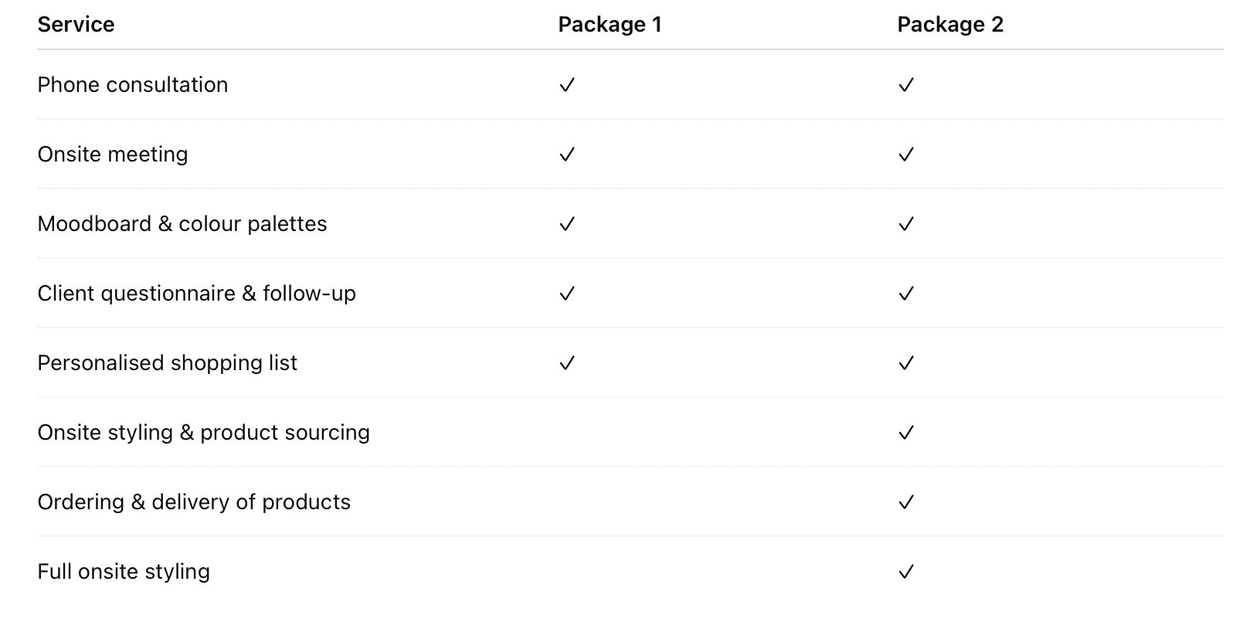The width and height of the screenshot is (1250, 629).
Task: Click Package 2 checkmark for Full onsite styling
Action: pos(906,572)
